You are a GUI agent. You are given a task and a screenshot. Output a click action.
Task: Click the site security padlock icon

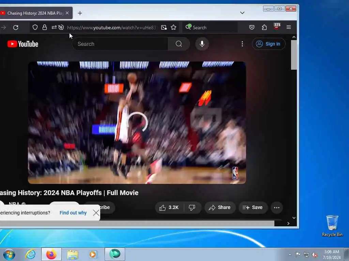45,27
